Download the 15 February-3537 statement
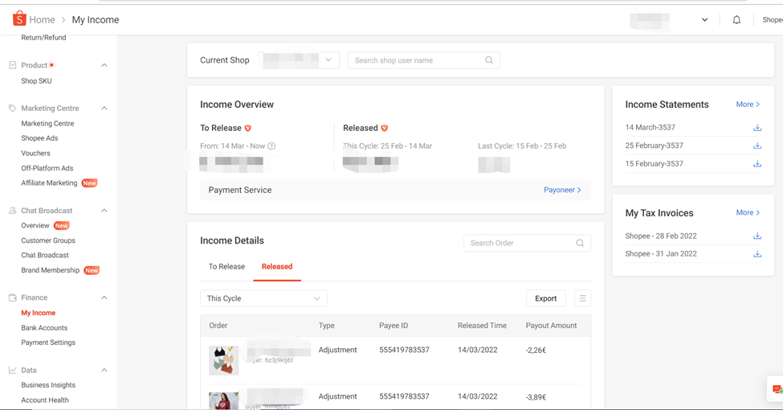 [756, 164]
